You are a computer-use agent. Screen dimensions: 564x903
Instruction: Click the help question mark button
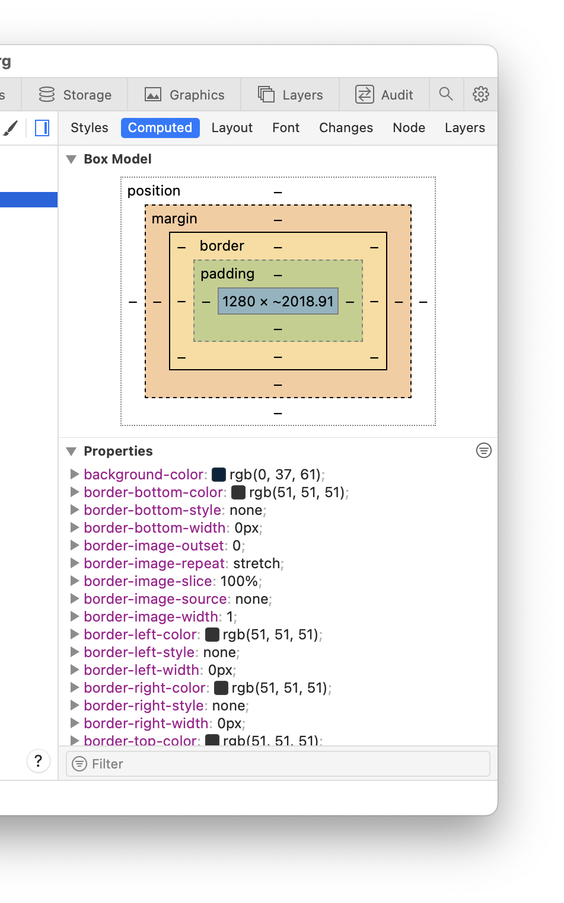click(39, 761)
